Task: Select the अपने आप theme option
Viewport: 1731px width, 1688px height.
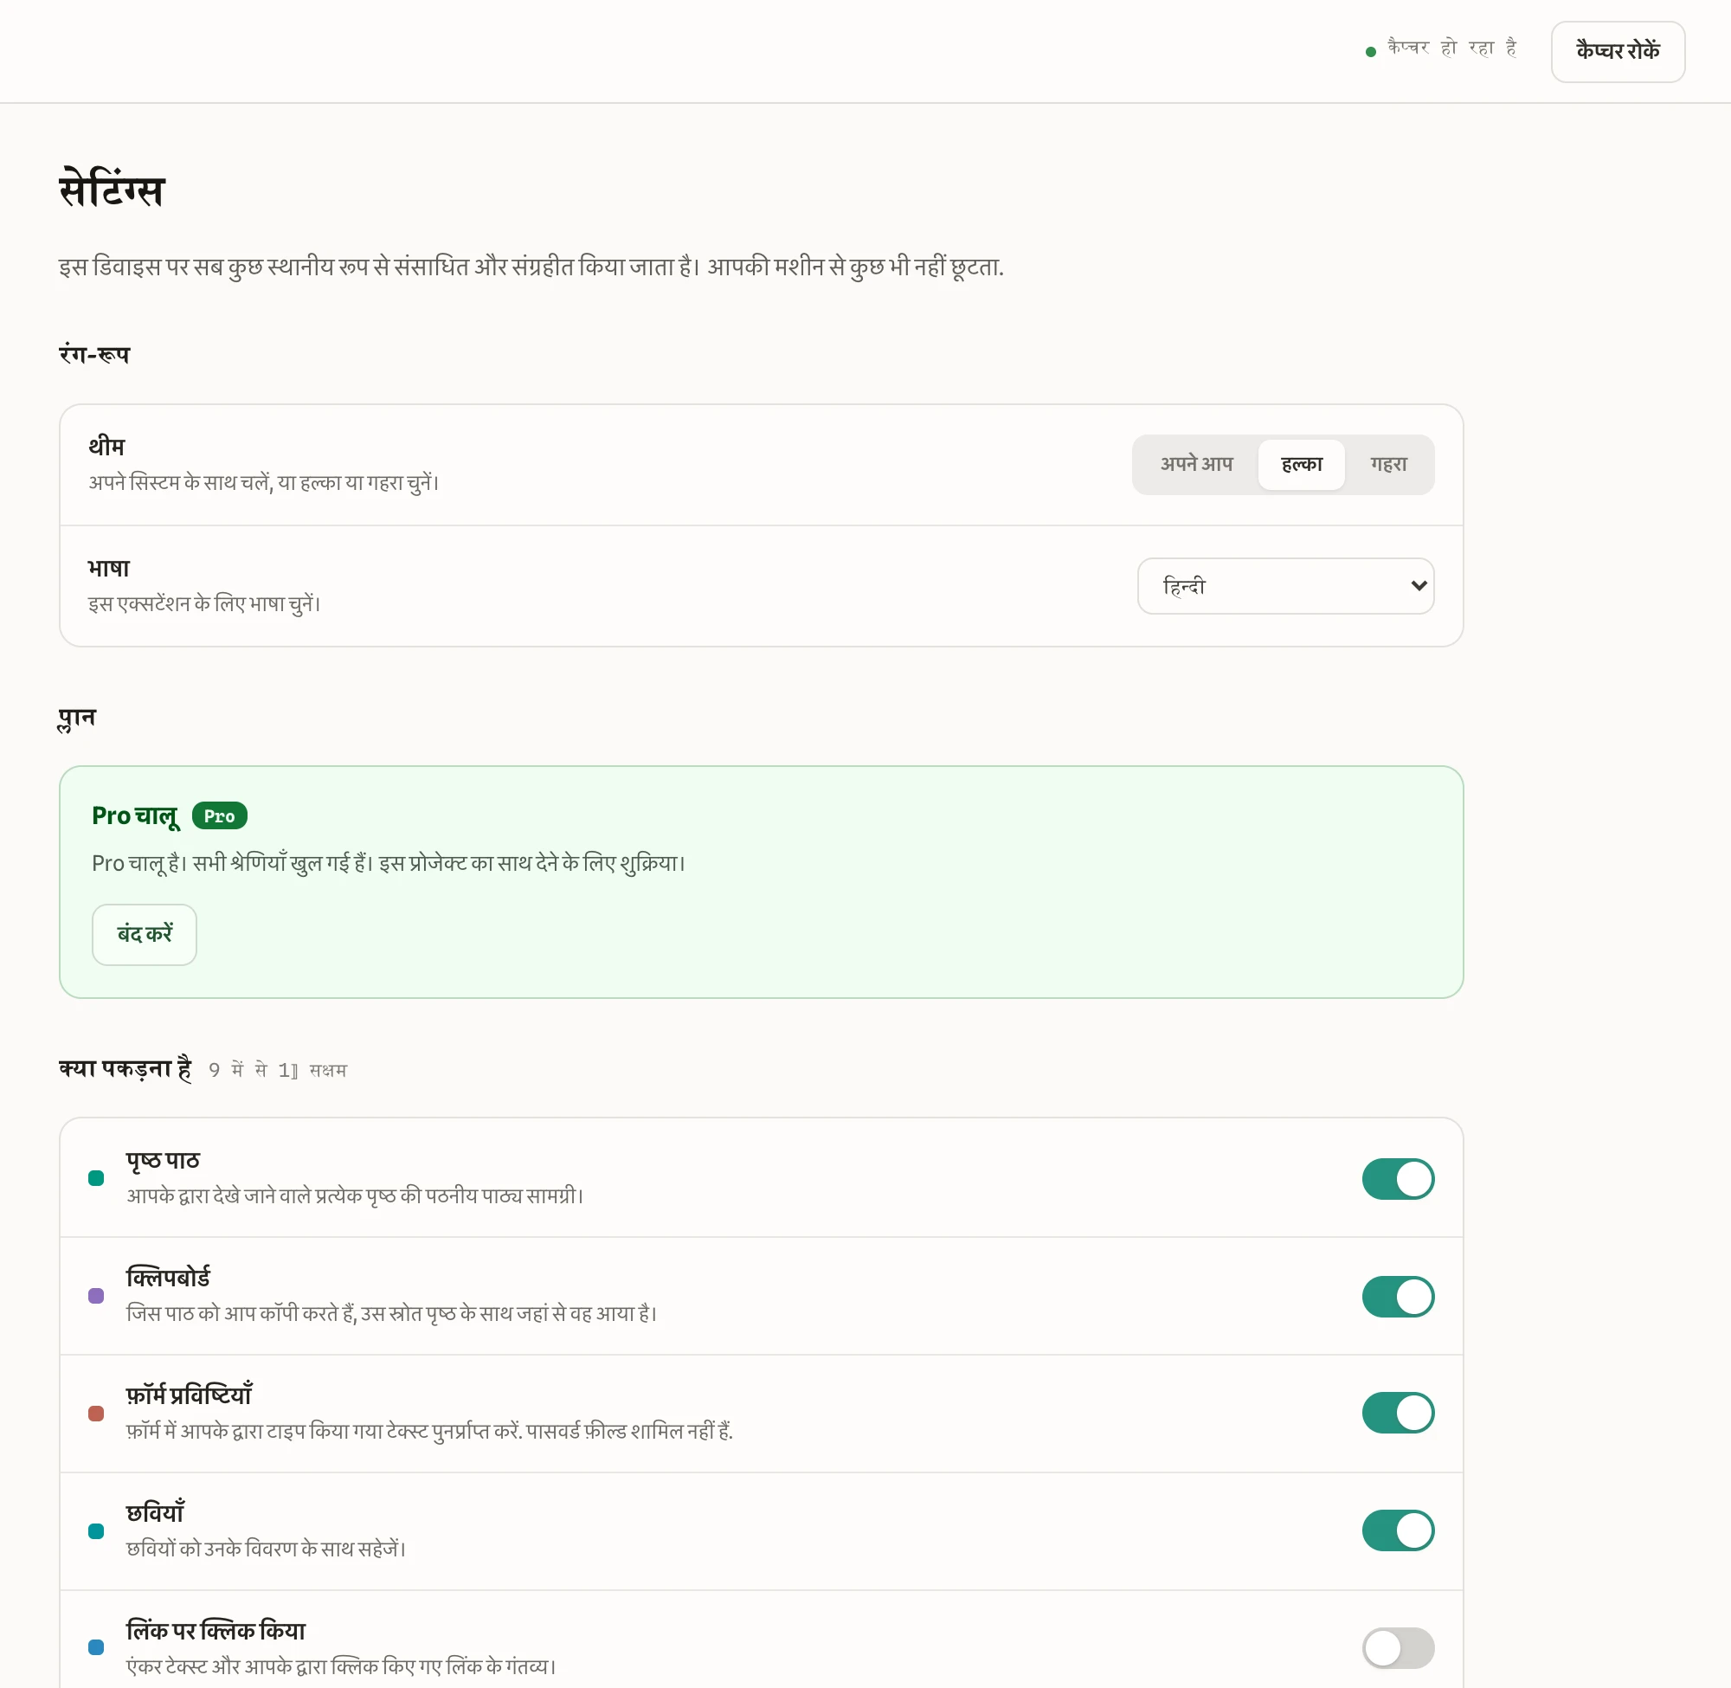Action: click(1196, 465)
